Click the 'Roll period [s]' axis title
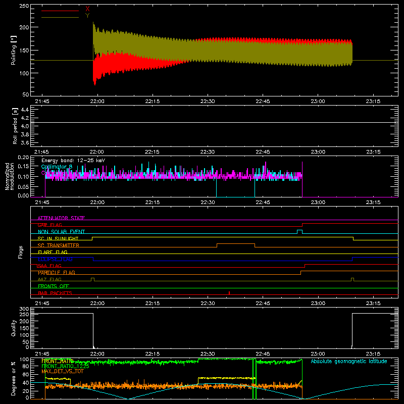 tap(15, 126)
